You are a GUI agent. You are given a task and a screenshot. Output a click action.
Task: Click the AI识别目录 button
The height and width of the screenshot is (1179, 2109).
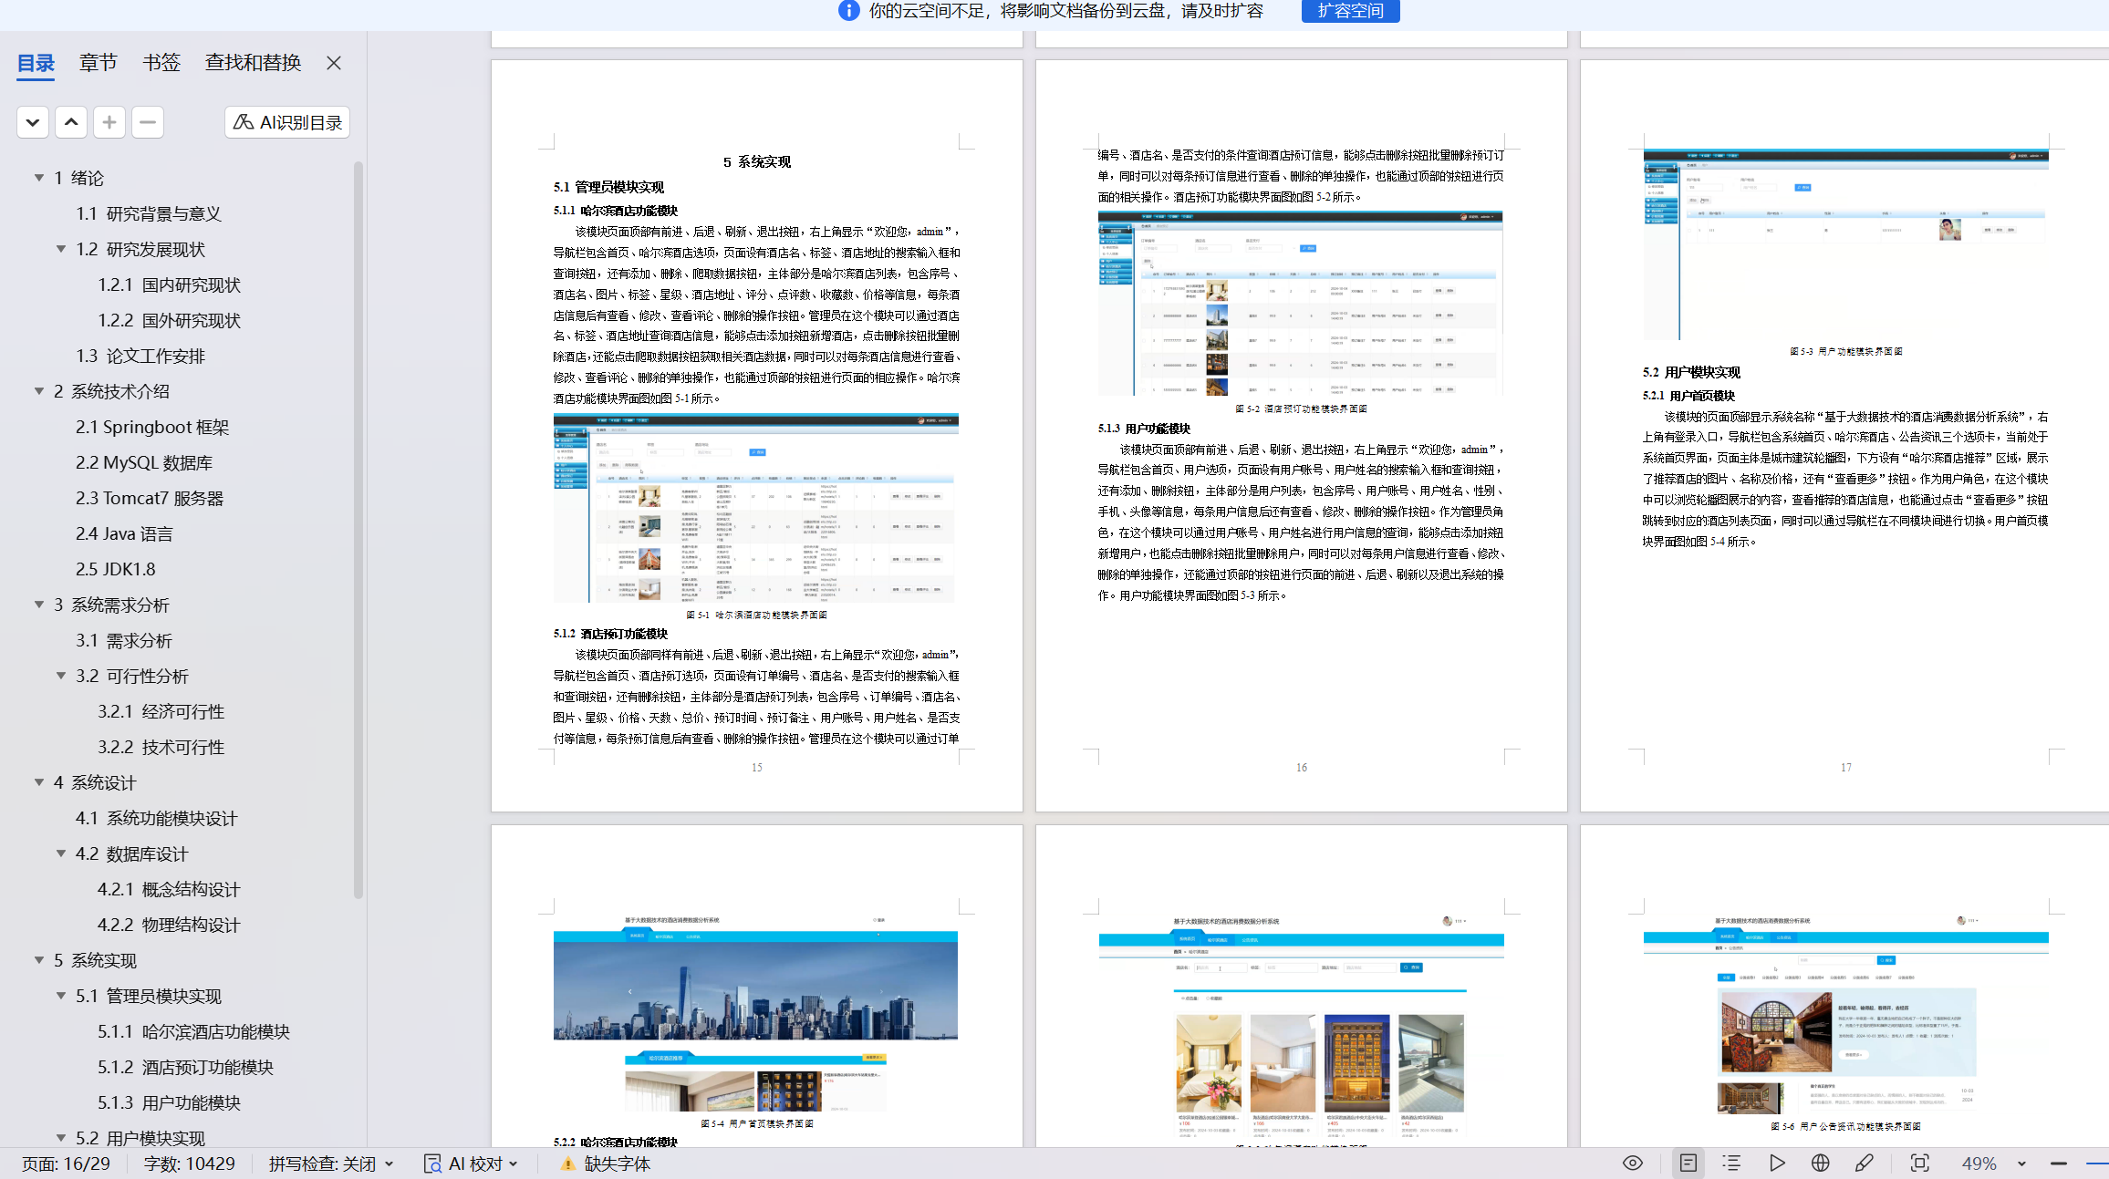point(287,122)
